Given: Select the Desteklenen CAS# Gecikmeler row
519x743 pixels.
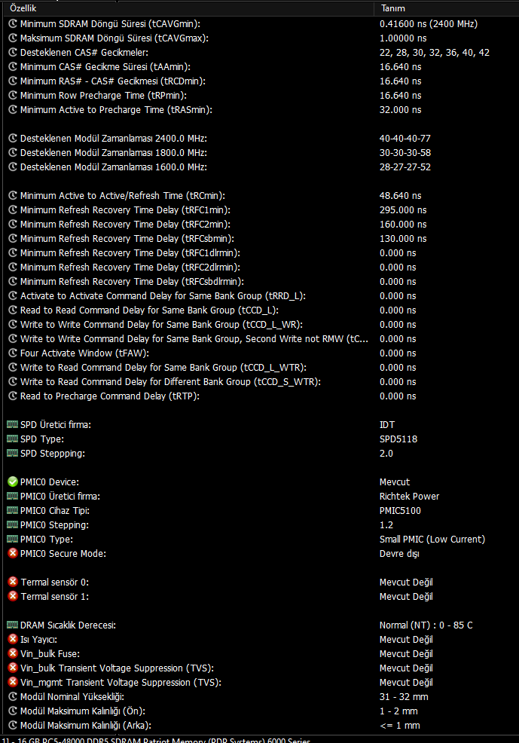Looking at the screenshot, I should click(x=259, y=53).
